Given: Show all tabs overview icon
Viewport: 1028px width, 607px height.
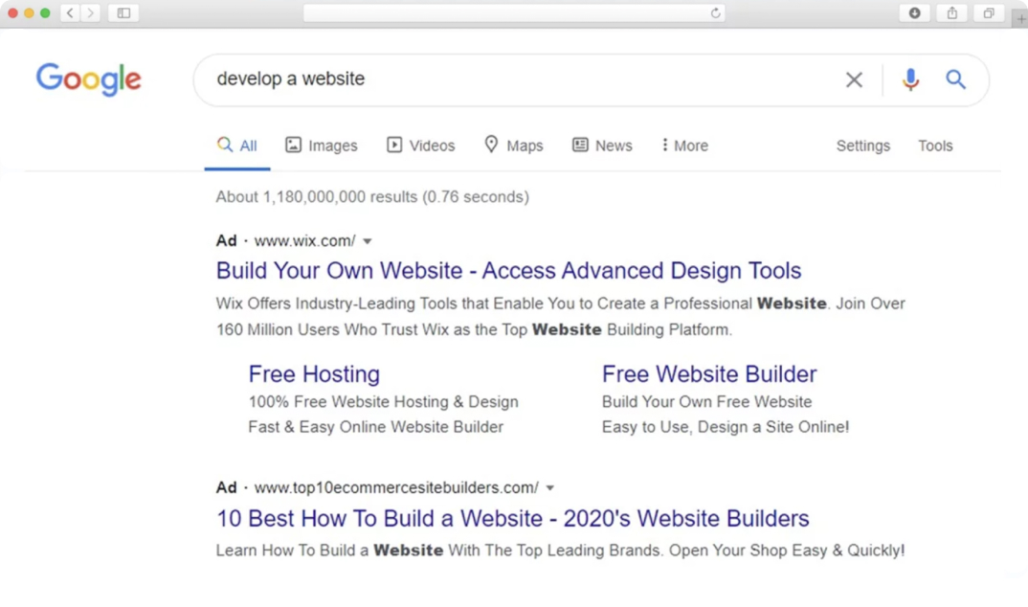Looking at the screenshot, I should [988, 13].
